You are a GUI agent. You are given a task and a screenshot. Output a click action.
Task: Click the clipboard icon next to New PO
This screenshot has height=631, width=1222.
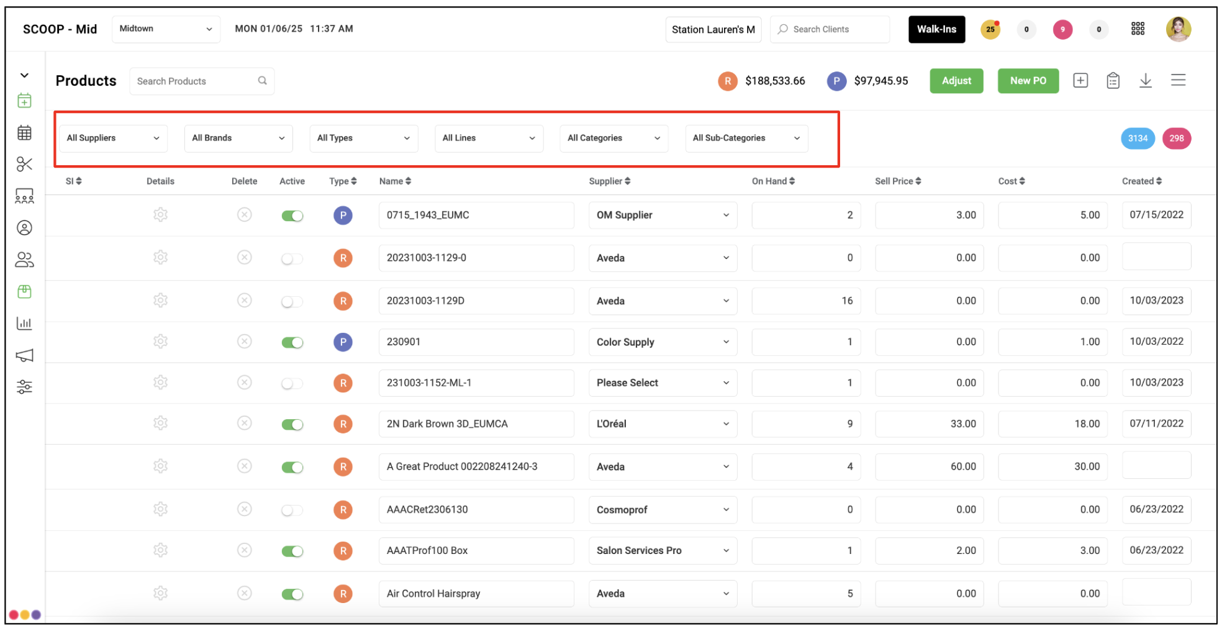pyautogui.click(x=1113, y=81)
